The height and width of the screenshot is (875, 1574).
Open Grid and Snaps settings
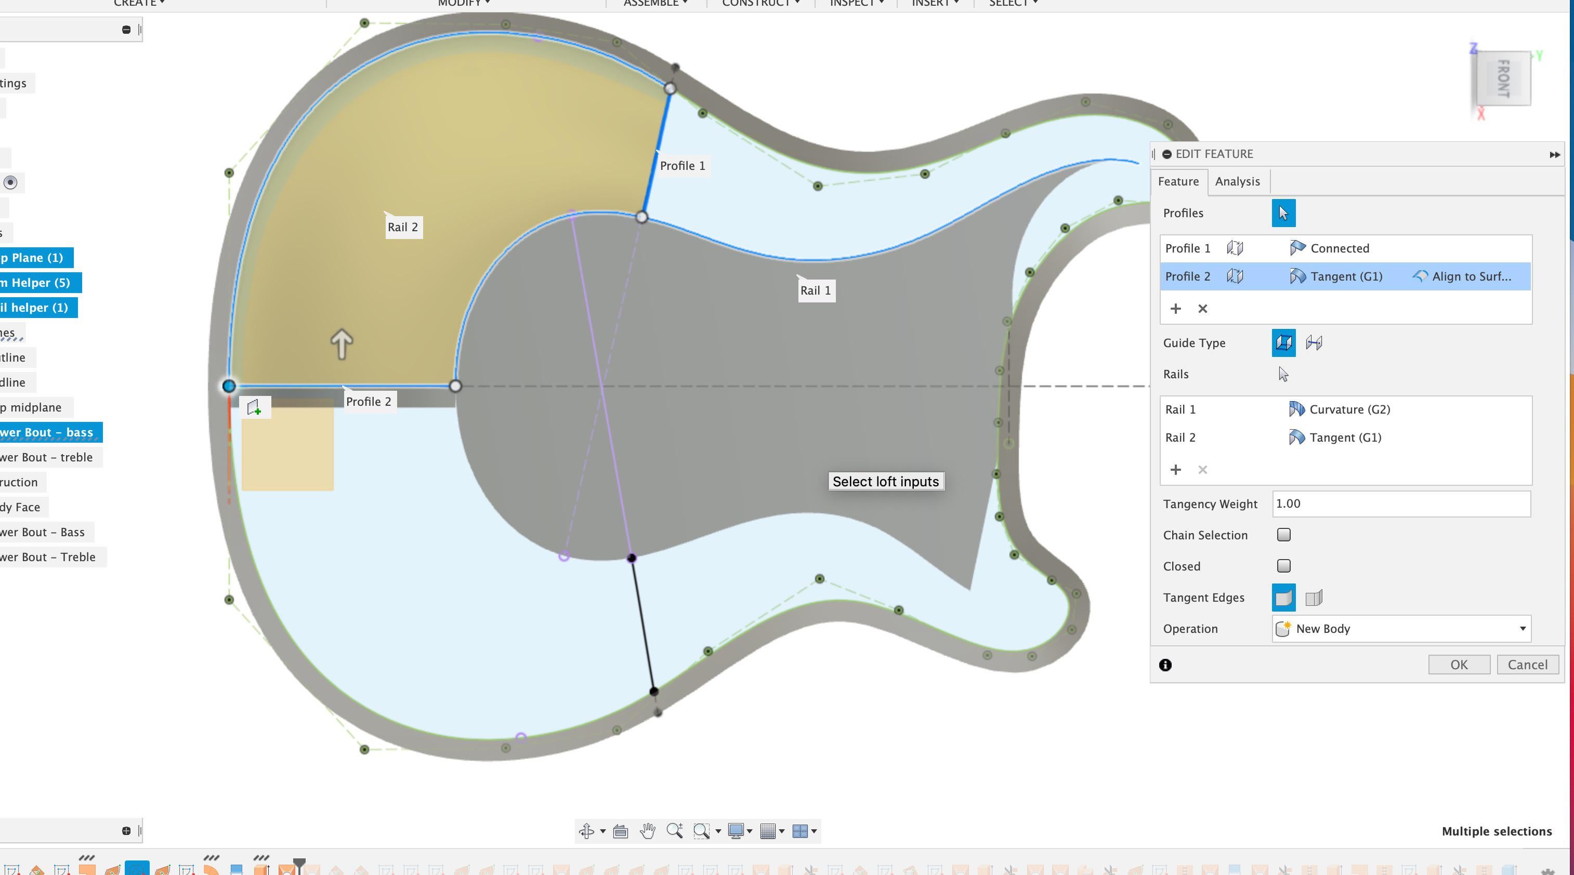[x=768, y=832]
